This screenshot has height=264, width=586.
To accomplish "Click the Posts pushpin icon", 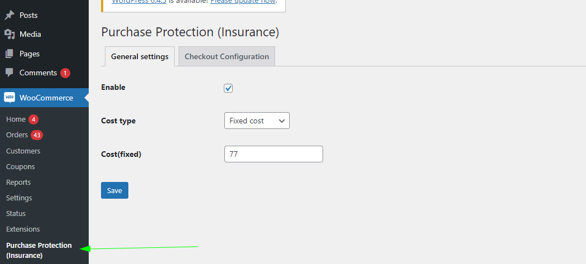I will [x=9, y=15].
